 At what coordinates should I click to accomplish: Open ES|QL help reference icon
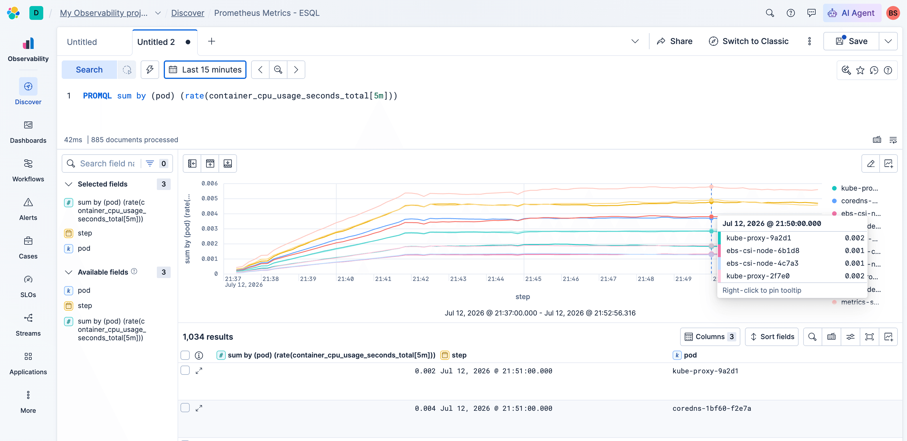click(888, 70)
